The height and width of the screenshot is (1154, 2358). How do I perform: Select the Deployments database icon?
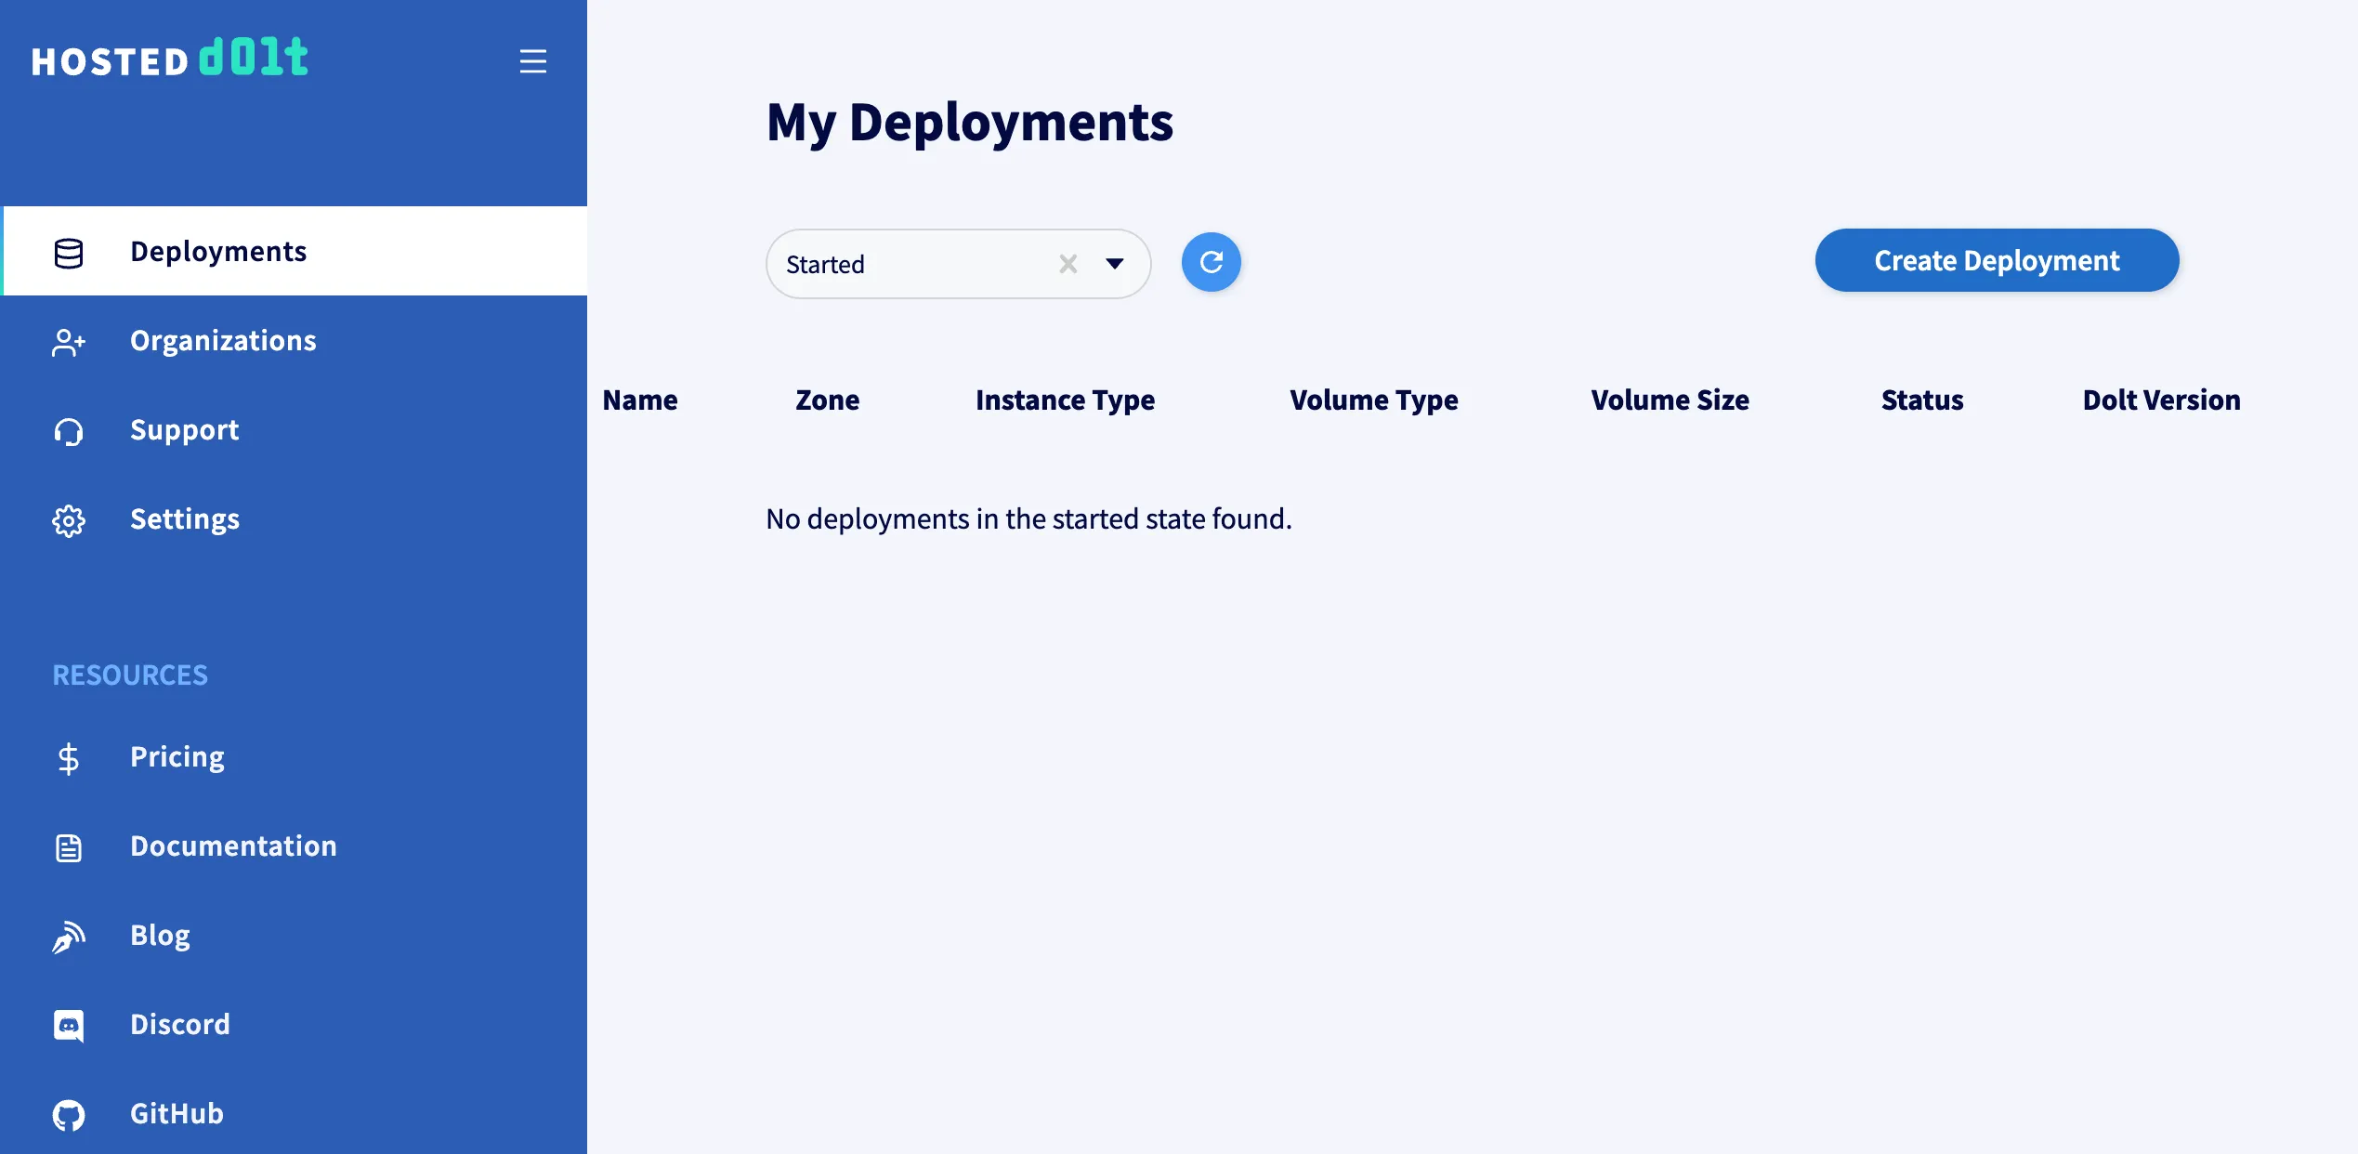click(x=69, y=252)
